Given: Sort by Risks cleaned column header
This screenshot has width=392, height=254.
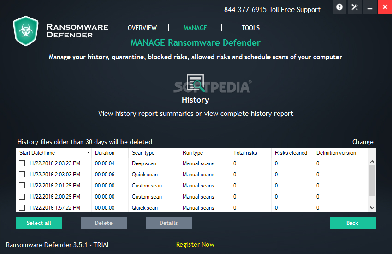Looking at the screenshot, I should point(292,153).
